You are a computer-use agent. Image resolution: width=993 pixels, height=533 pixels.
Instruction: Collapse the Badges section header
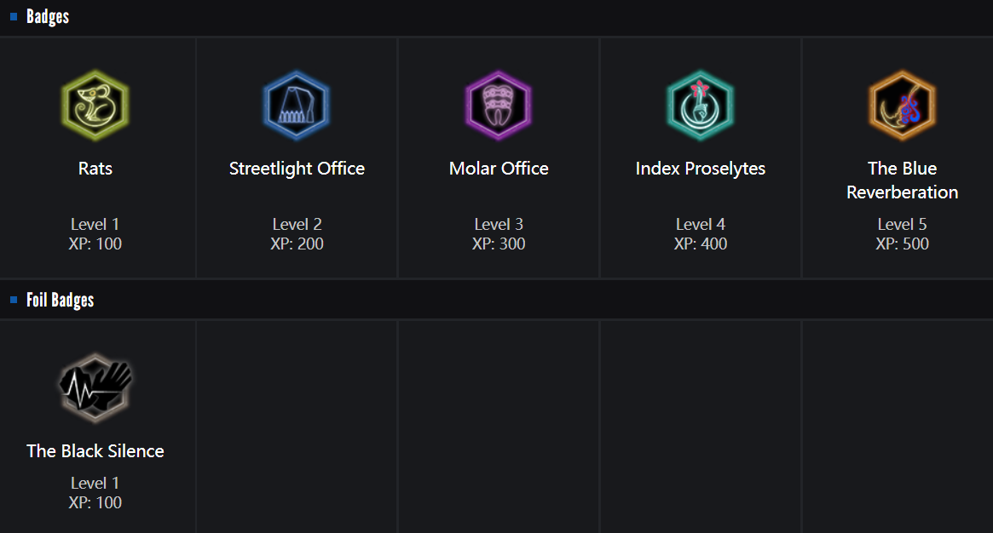point(48,17)
